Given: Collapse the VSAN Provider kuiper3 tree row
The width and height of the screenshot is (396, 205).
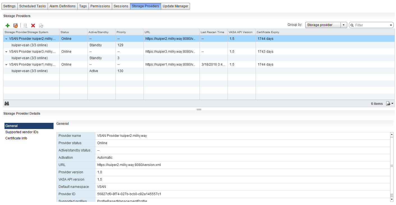Looking at the screenshot, I should tap(6, 52).
